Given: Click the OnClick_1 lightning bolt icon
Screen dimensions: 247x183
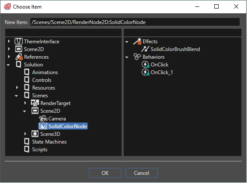Looking at the screenshot, I should (145, 72).
